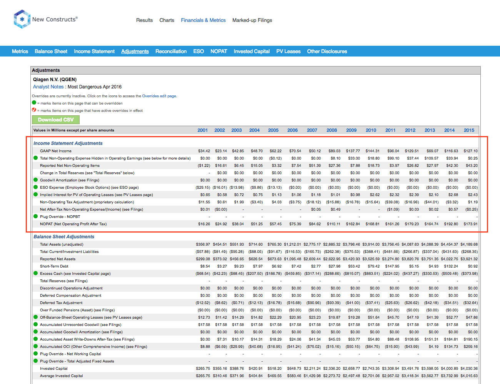Click the Reported Net Non-Operating Items label
Image resolution: width=500 pixels, height=384 pixels.
coord(70,166)
